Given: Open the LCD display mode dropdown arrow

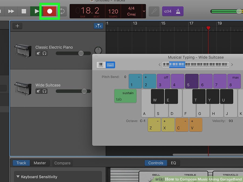Looking at the screenshot, I should point(144,11).
